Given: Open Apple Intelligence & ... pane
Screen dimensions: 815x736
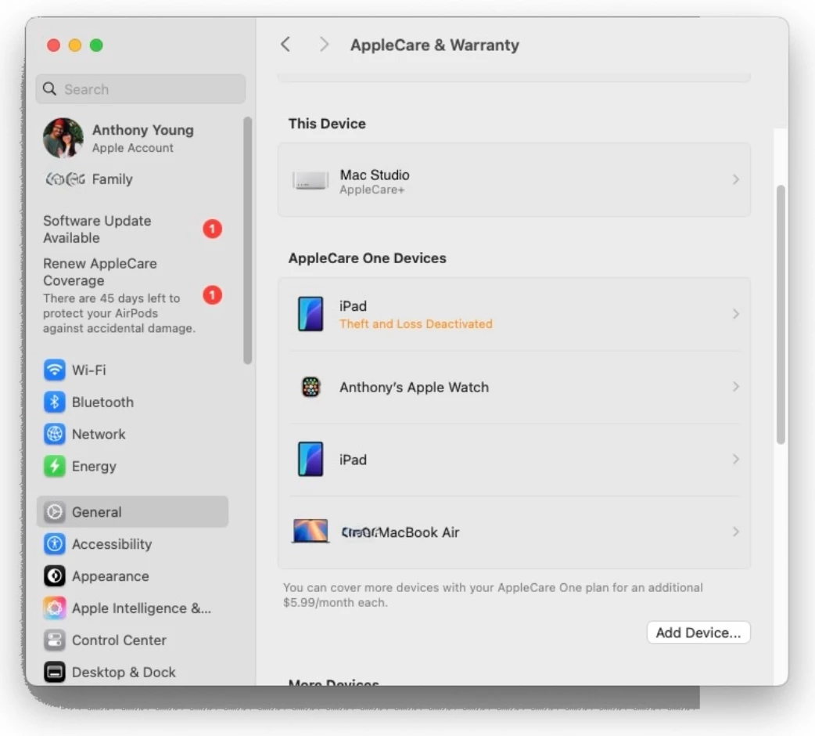Looking at the screenshot, I should point(132,608).
